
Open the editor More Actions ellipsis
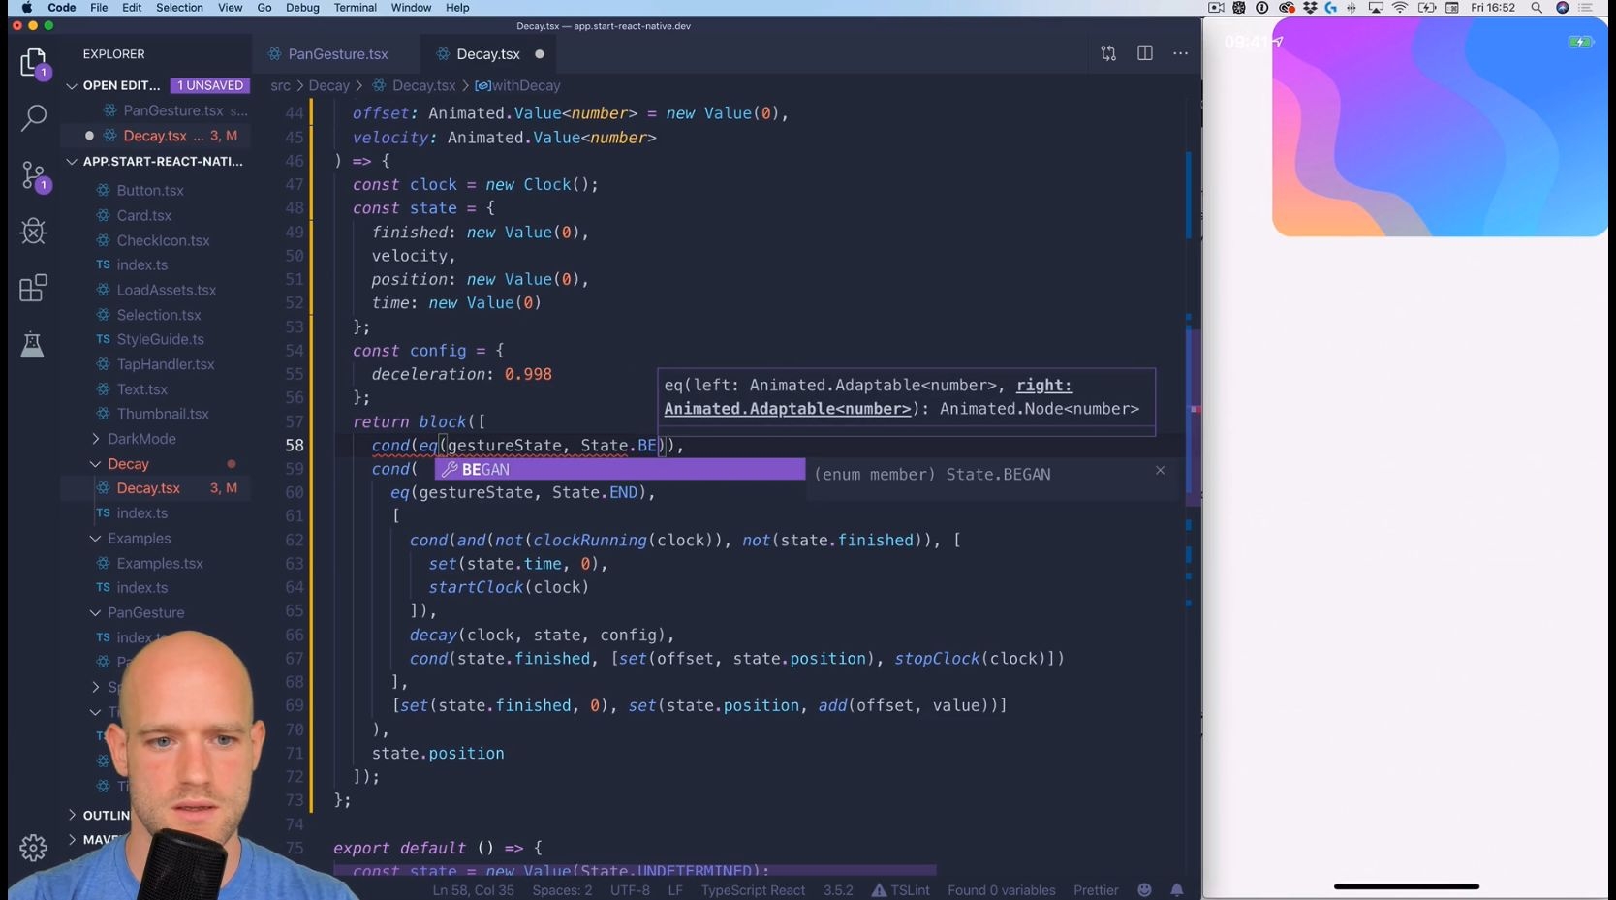coord(1180,54)
